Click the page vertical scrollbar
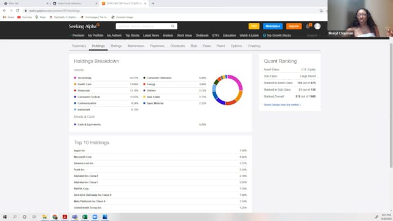This screenshot has width=393, height=221. point(391,105)
